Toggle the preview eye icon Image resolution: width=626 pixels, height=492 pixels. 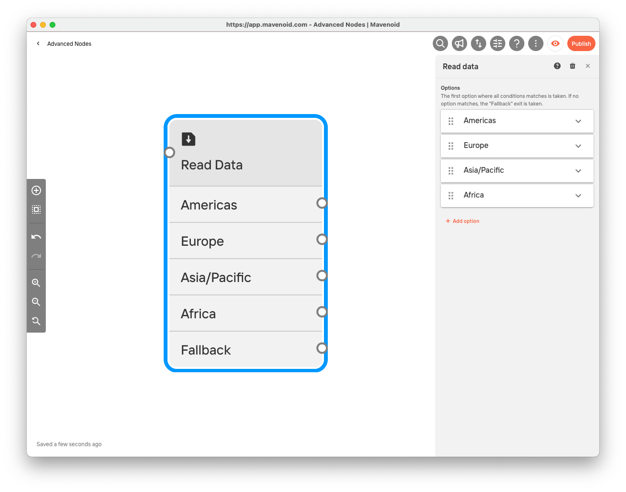tap(555, 43)
